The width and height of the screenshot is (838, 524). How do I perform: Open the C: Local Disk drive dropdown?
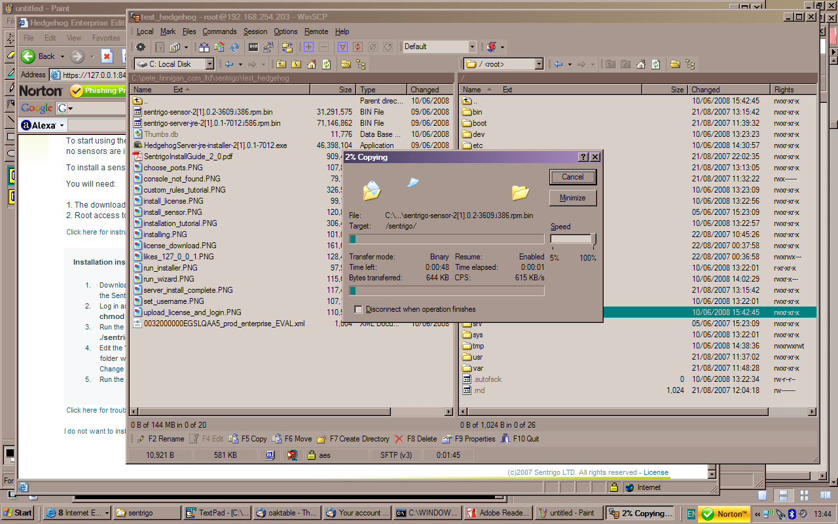(x=209, y=64)
